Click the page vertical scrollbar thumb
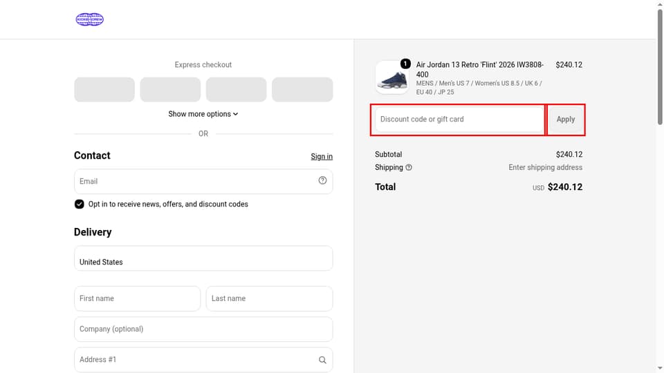664x373 pixels. tap(660, 67)
